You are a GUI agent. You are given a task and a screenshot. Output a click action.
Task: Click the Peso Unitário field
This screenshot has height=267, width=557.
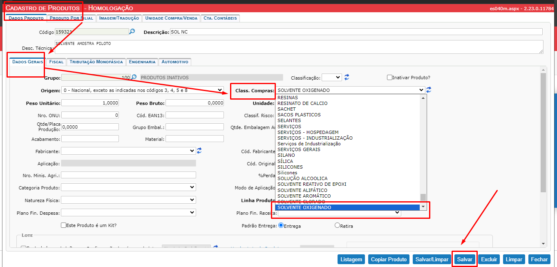[x=90, y=103]
